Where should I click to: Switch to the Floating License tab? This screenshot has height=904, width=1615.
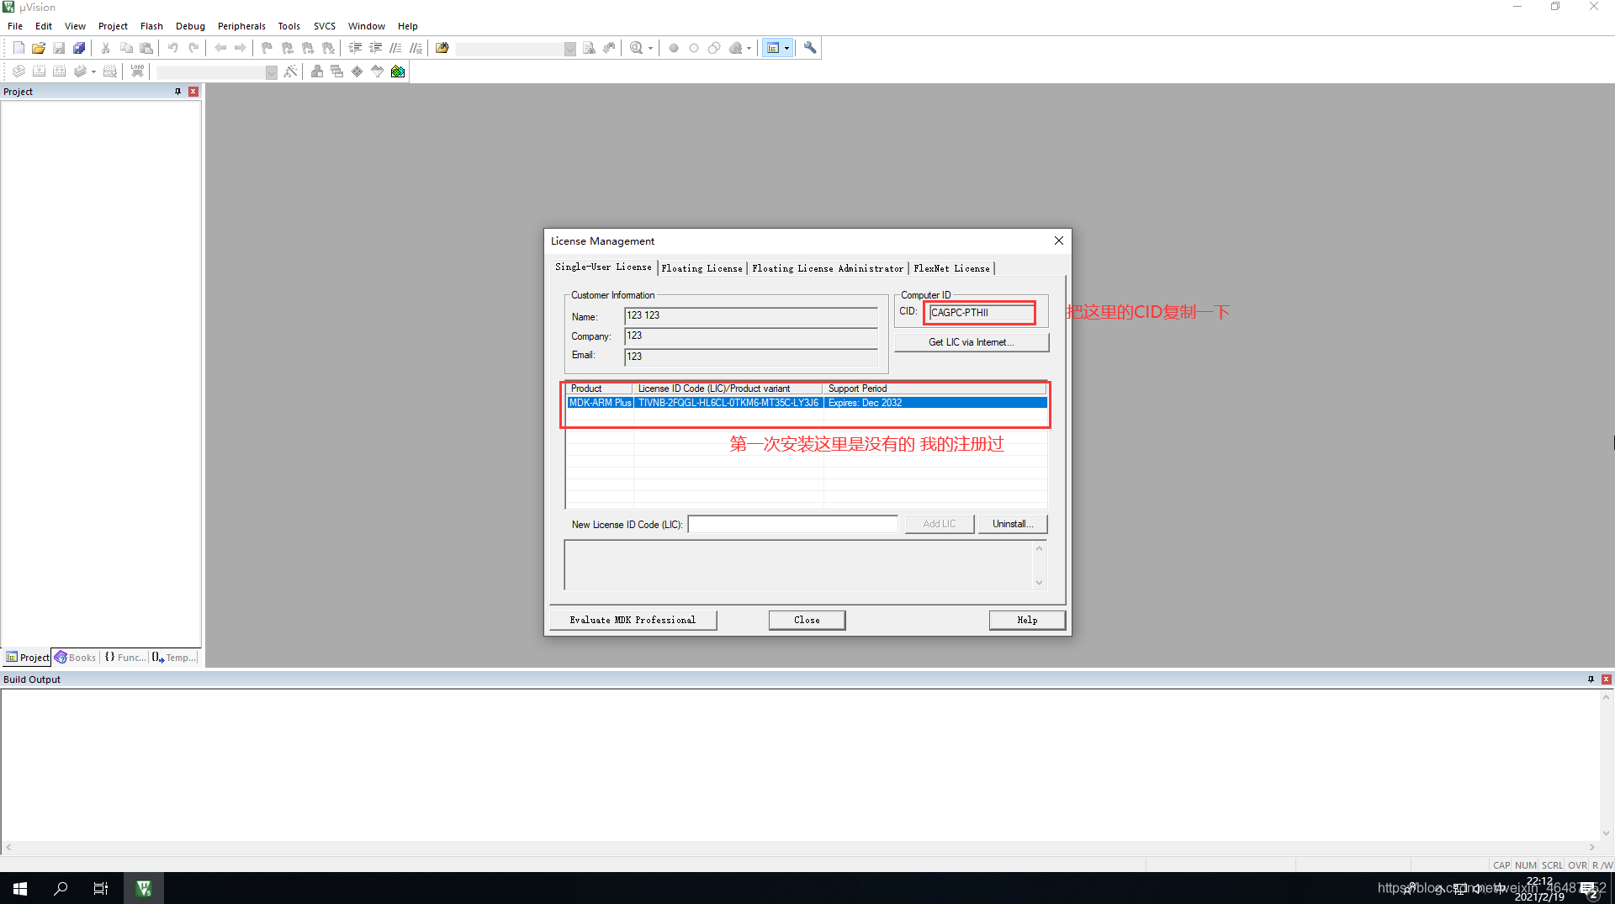coord(702,268)
